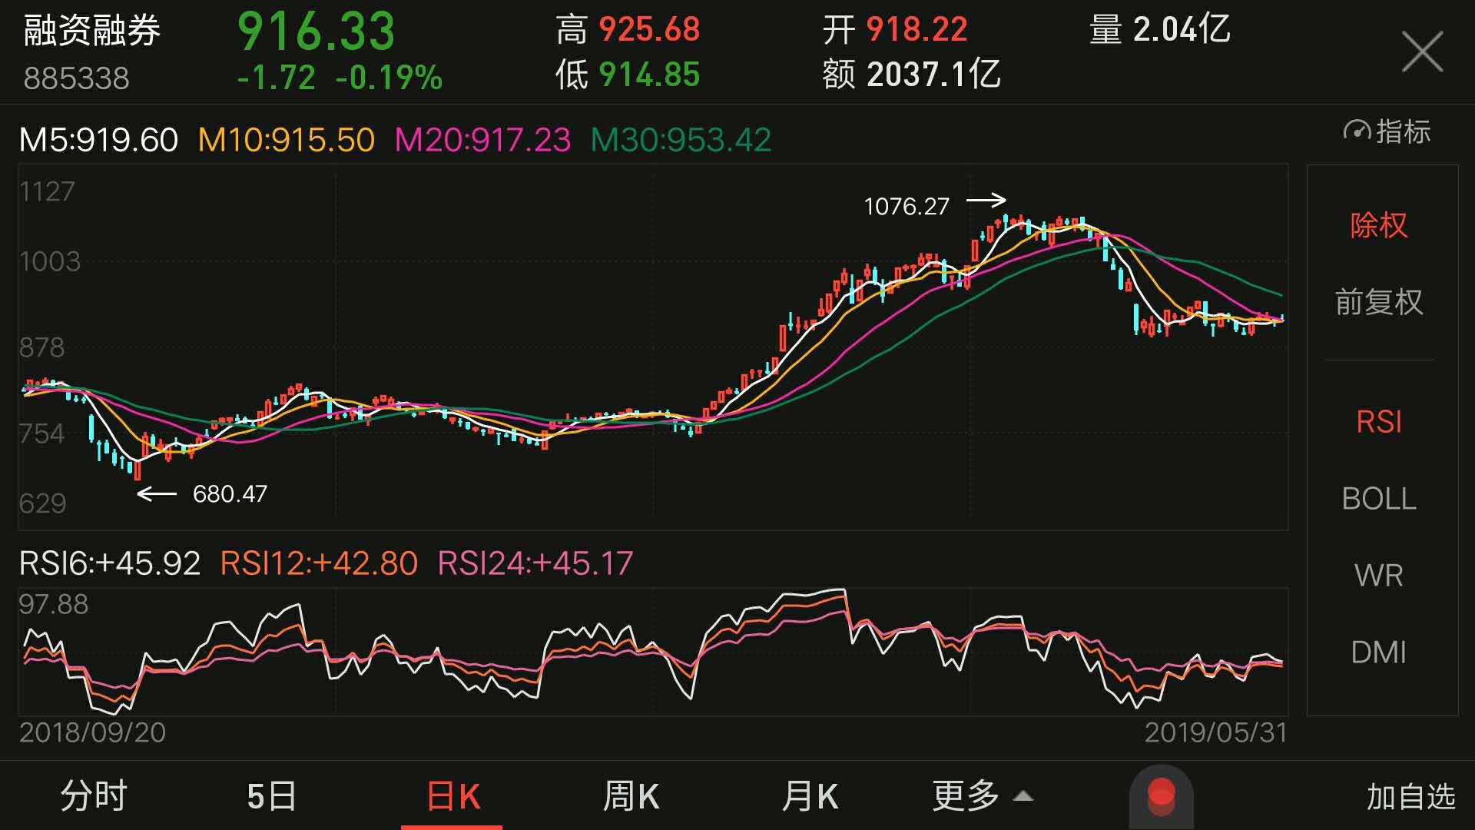Select the BOLL indicator in the sidebar
Image resolution: width=1475 pixels, height=830 pixels.
click(1378, 500)
